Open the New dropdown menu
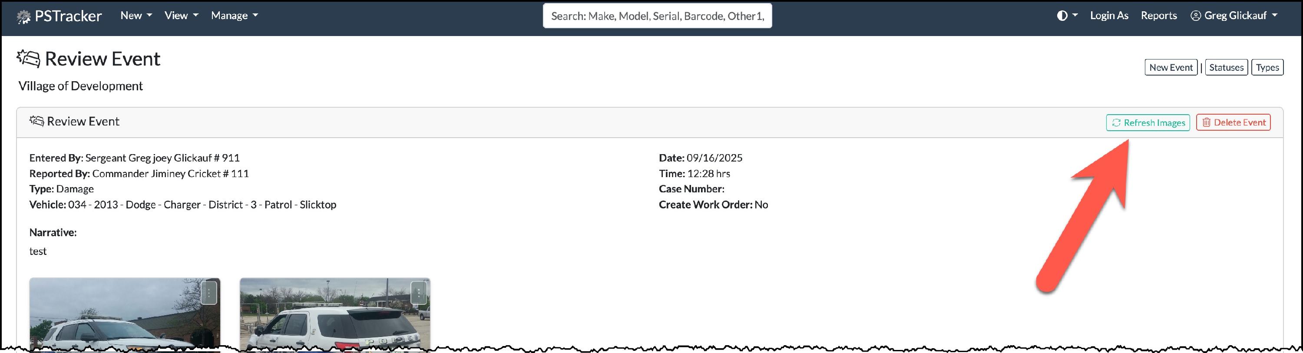The height and width of the screenshot is (353, 1303). tap(136, 16)
